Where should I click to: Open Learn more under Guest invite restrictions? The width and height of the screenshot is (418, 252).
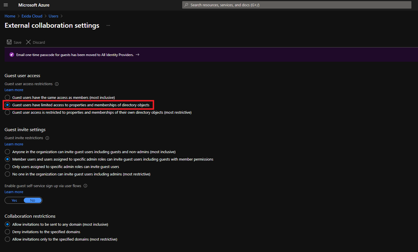pyautogui.click(x=14, y=144)
